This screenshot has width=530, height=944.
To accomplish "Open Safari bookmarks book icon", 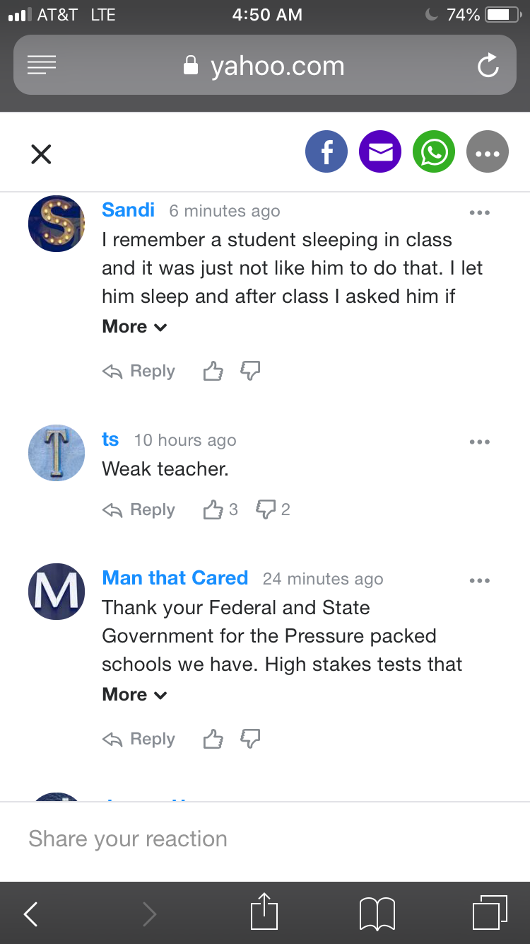I will 377,913.
